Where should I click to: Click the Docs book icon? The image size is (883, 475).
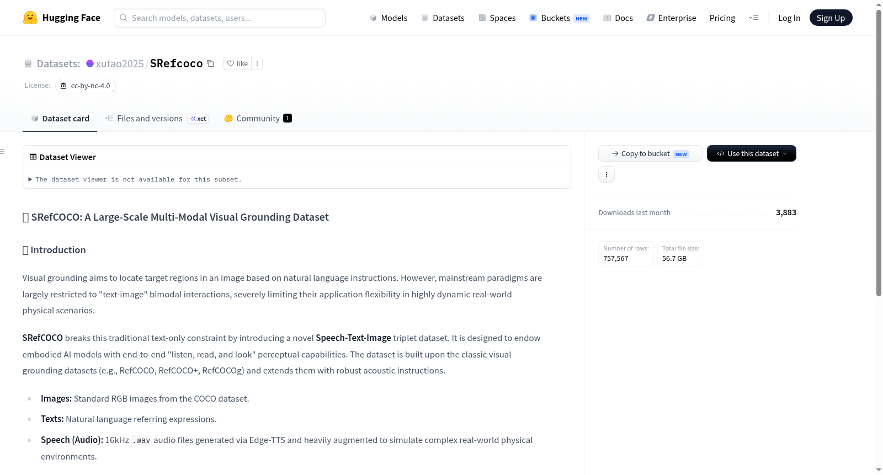click(607, 18)
